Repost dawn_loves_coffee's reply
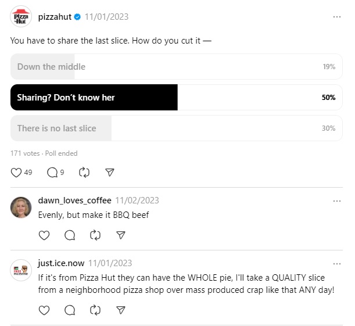 95,235
